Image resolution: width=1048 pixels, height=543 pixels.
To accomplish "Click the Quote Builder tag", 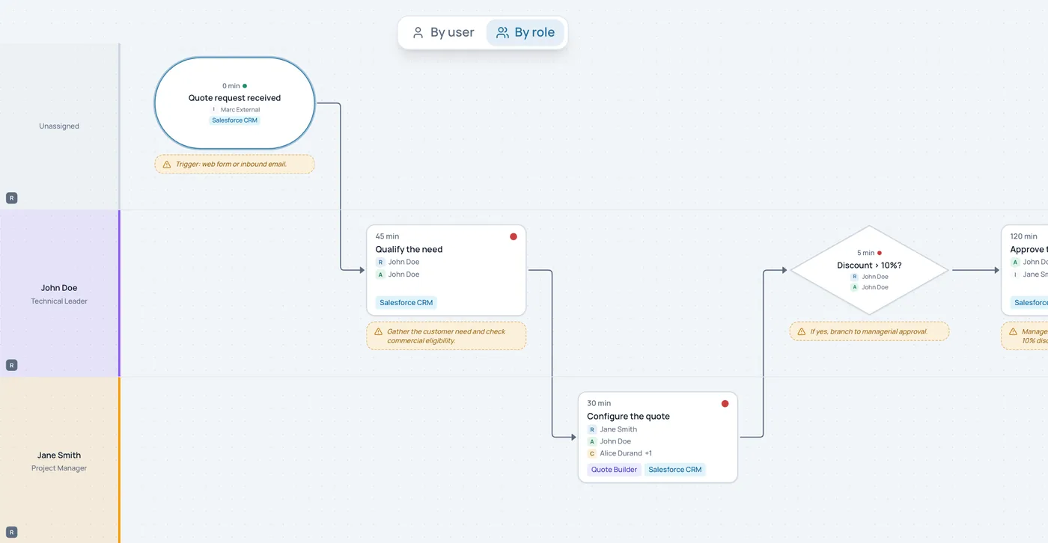I will point(614,470).
